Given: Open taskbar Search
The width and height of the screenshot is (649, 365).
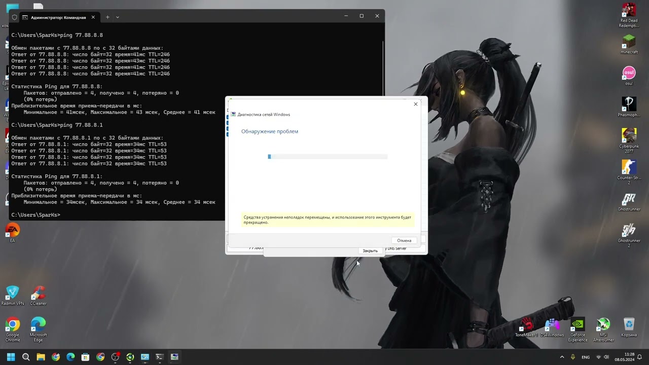Looking at the screenshot, I should tap(26, 357).
